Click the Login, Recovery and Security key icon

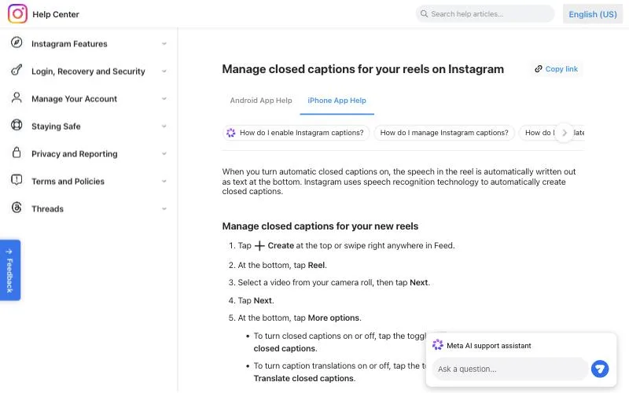pyautogui.click(x=17, y=70)
